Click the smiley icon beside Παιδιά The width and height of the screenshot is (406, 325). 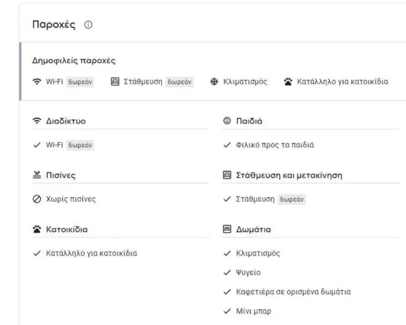tap(227, 121)
